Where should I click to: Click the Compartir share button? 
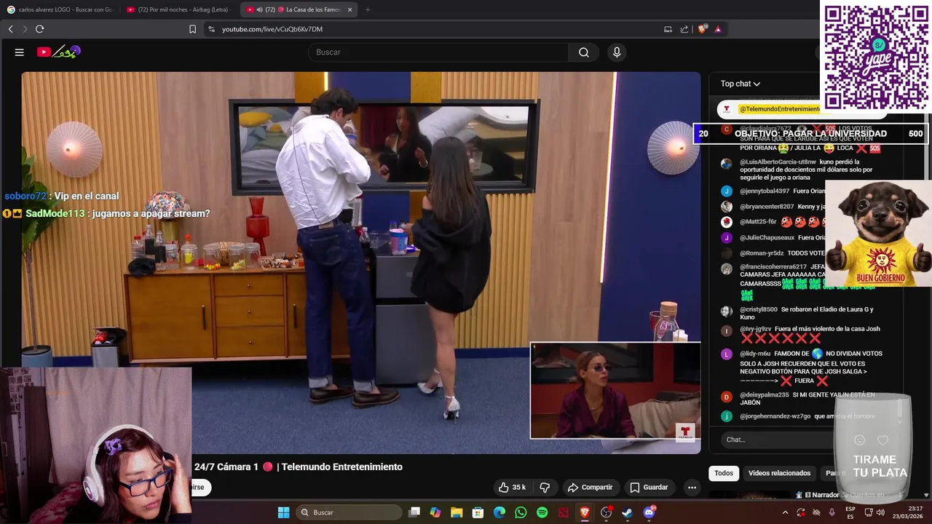coord(590,487)
